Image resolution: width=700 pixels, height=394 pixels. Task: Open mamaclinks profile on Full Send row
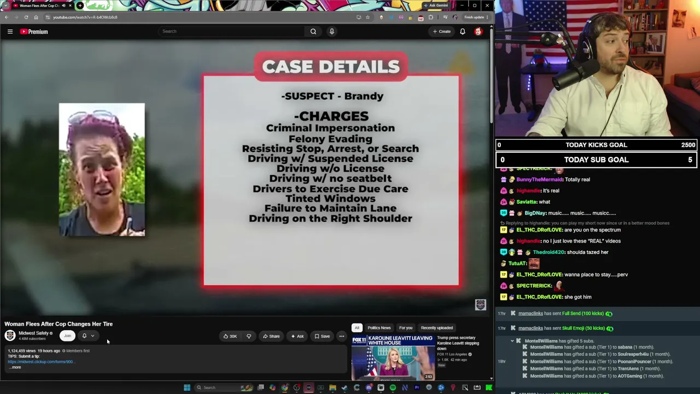click(530, 314)
